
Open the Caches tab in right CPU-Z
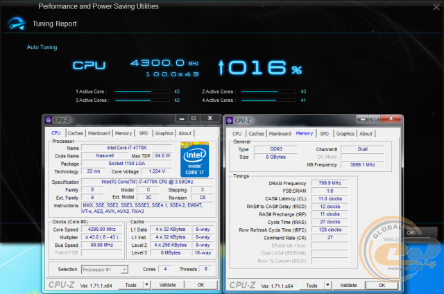tap(257, 134)
